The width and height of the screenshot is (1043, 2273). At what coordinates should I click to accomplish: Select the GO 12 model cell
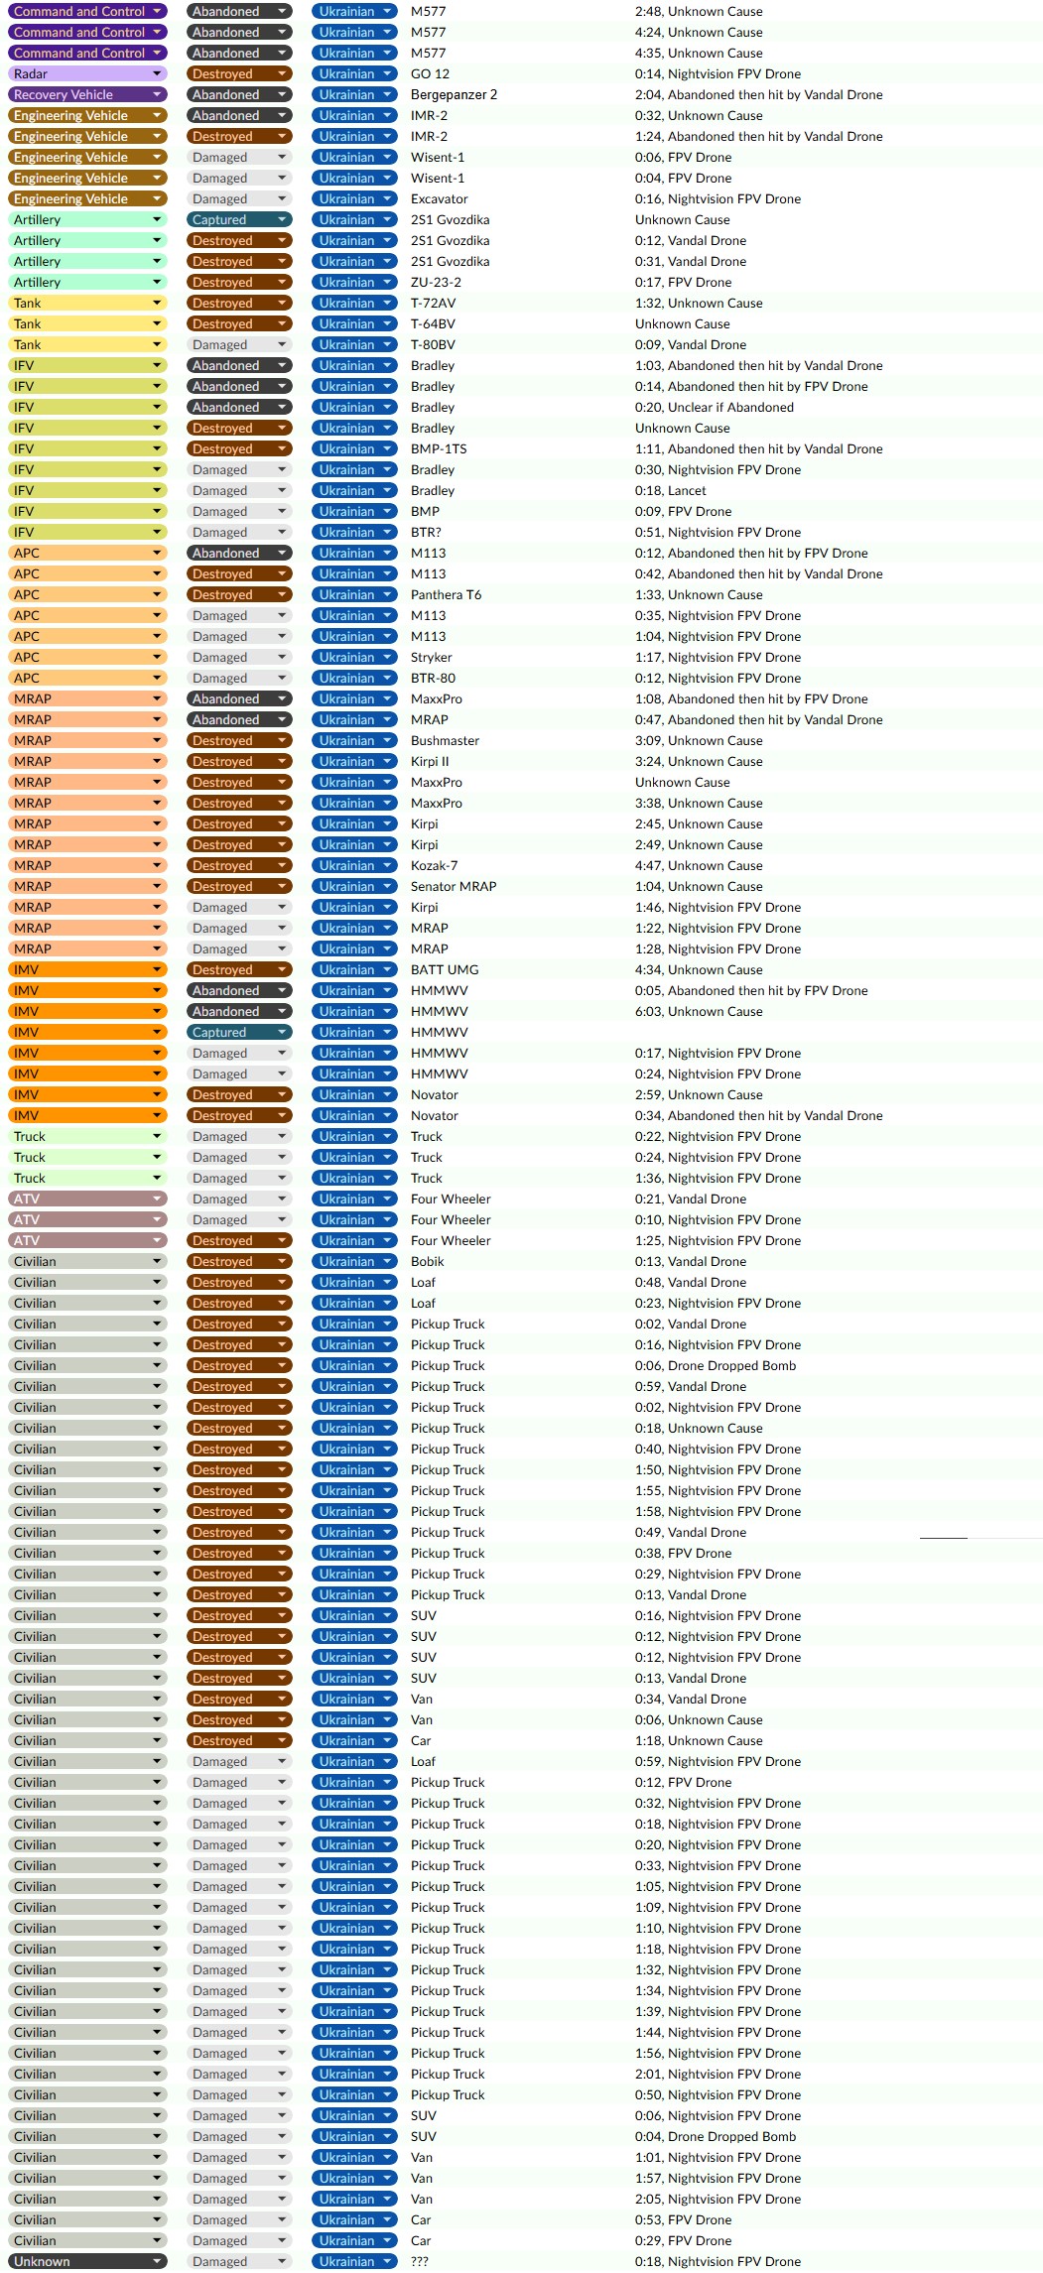click(x=430, y=74)
